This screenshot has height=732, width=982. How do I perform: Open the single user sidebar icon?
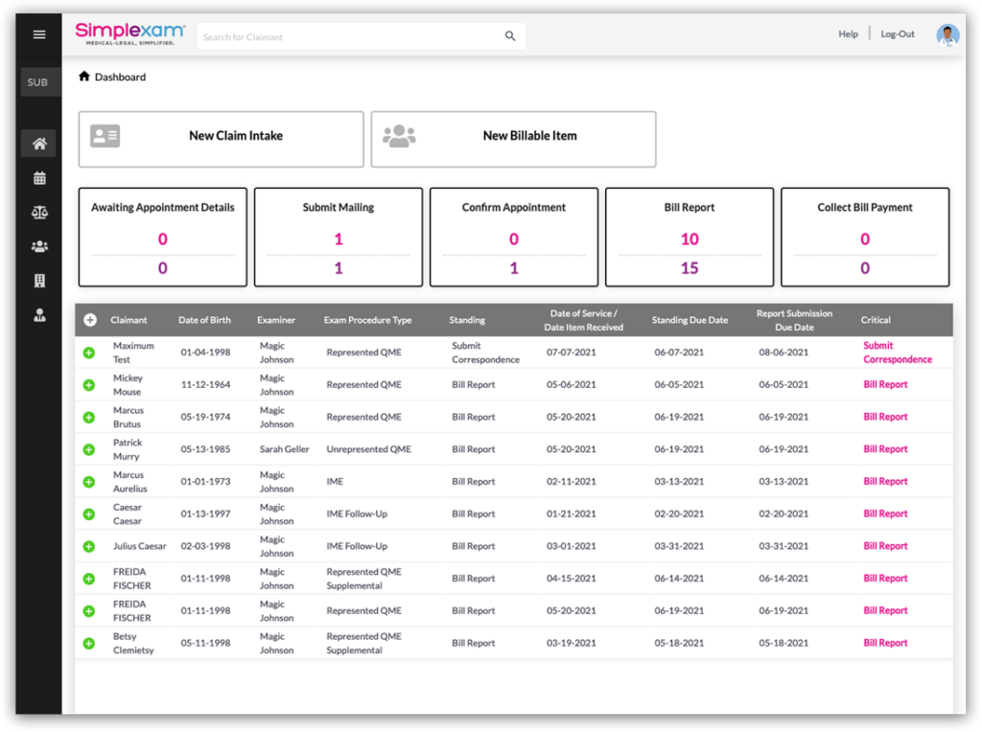(x=39, y=314)
